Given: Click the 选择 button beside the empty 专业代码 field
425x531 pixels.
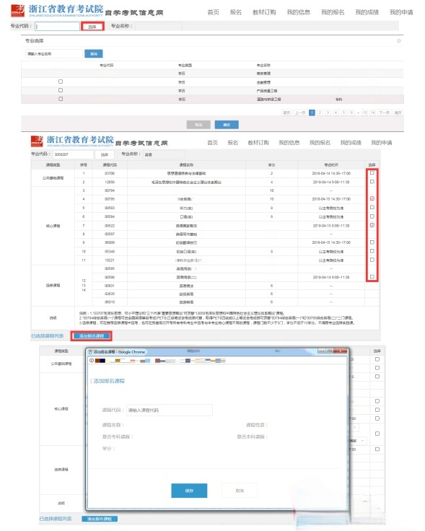Looking at the screenshot, I should (92, 27).
